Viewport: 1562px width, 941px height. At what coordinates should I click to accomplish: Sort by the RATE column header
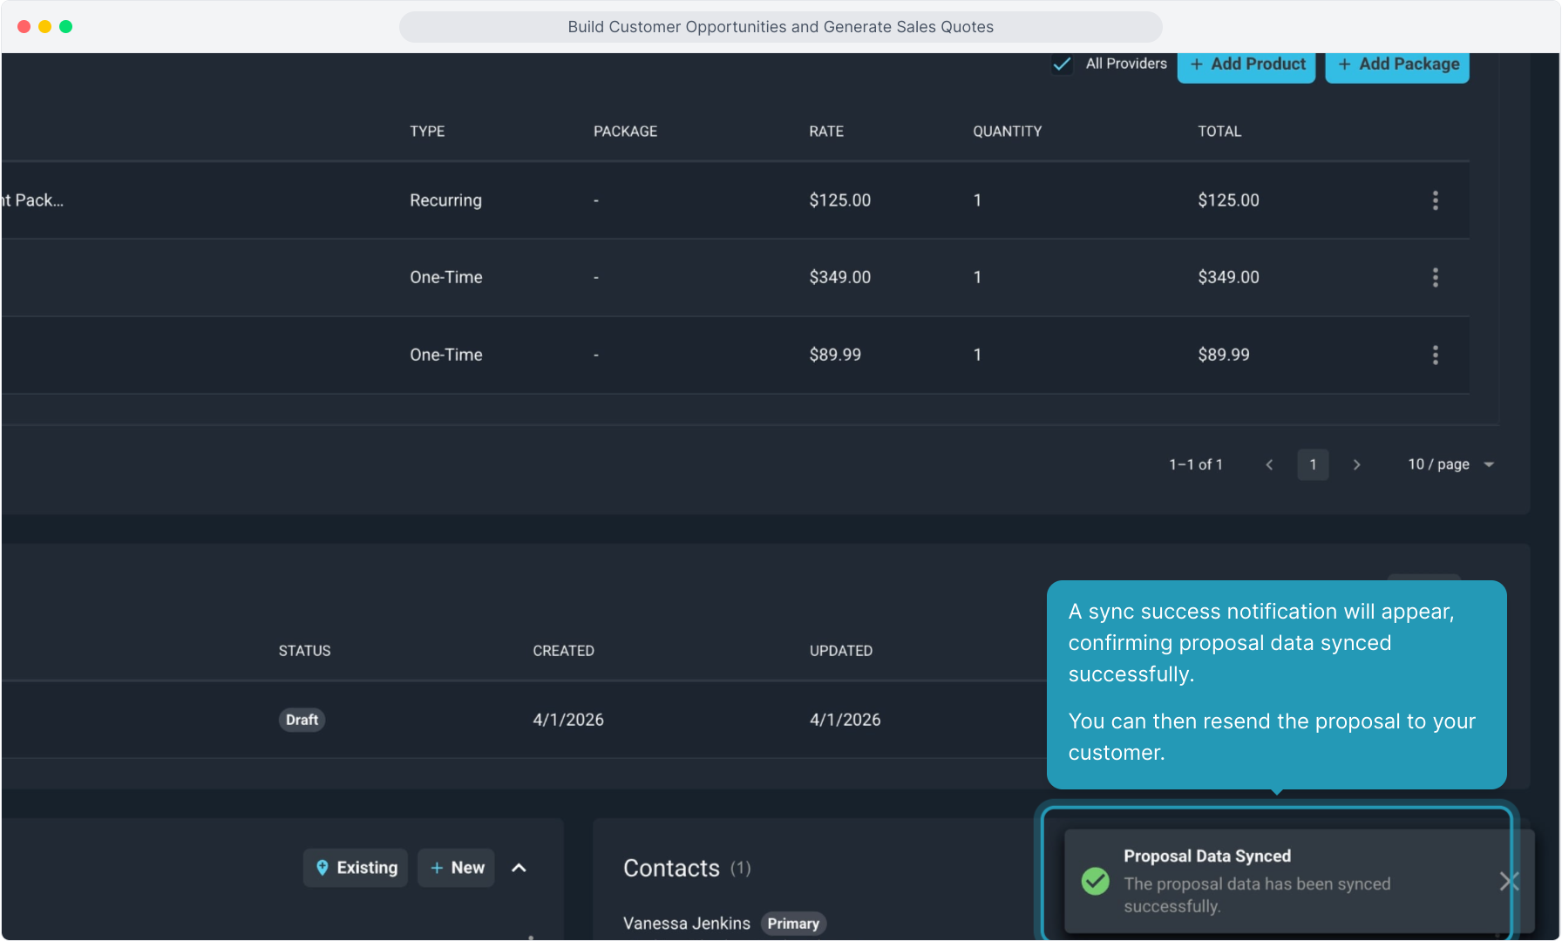(x=825, y=132)
